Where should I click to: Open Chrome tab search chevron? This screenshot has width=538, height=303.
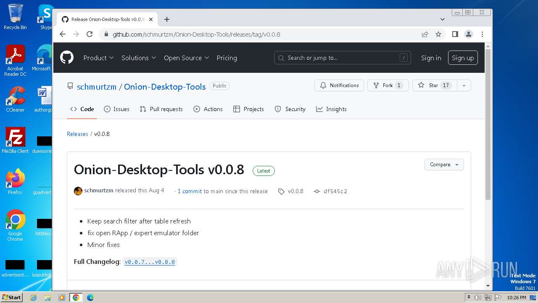pos(443,19)
